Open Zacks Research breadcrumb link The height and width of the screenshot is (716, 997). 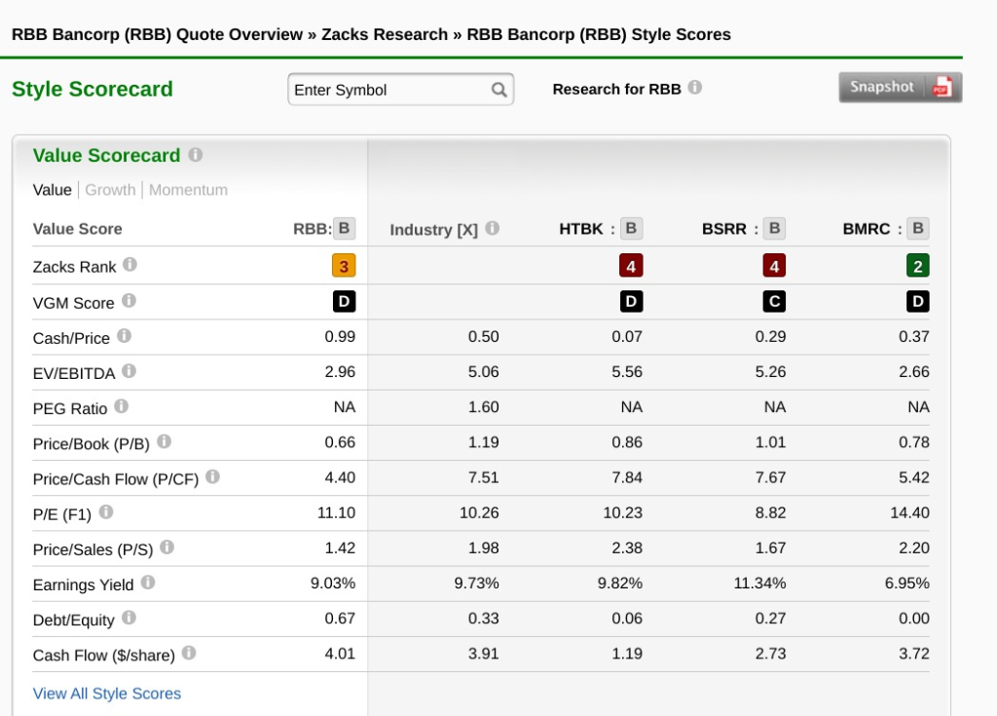(385, 34)
